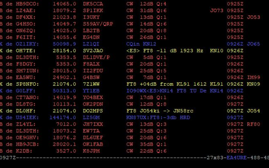Click frequency 10113.1

click(x=64, y=104)
